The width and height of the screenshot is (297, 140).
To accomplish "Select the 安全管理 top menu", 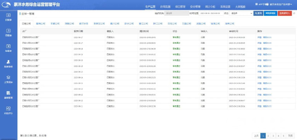I will [195, 7].
